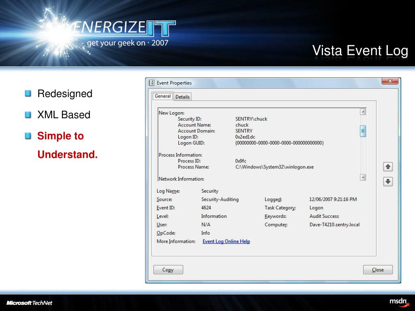Click the Level value Information
This screenshot has width=415, height=311.
(214, 216)
